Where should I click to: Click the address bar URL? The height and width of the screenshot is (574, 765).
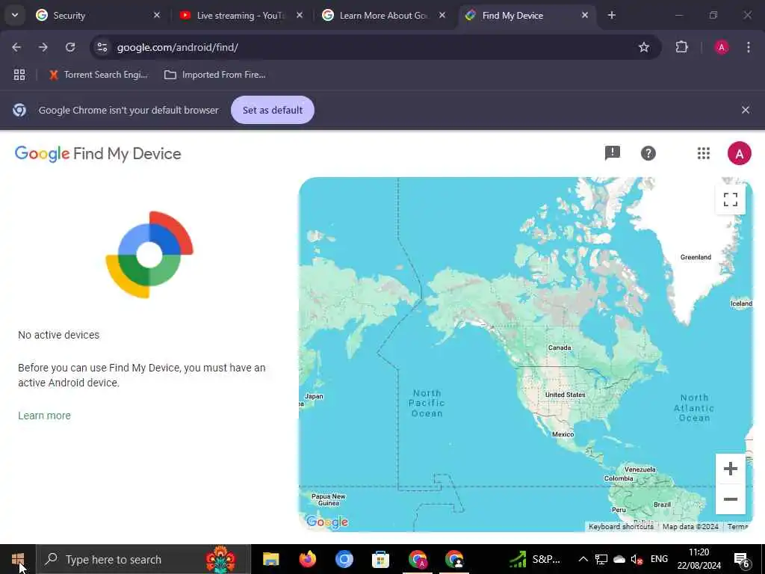[x=178, y=47]
